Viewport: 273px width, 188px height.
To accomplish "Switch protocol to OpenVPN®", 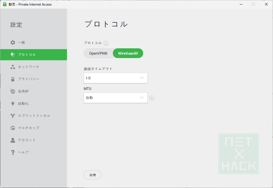I will point(98,53).
